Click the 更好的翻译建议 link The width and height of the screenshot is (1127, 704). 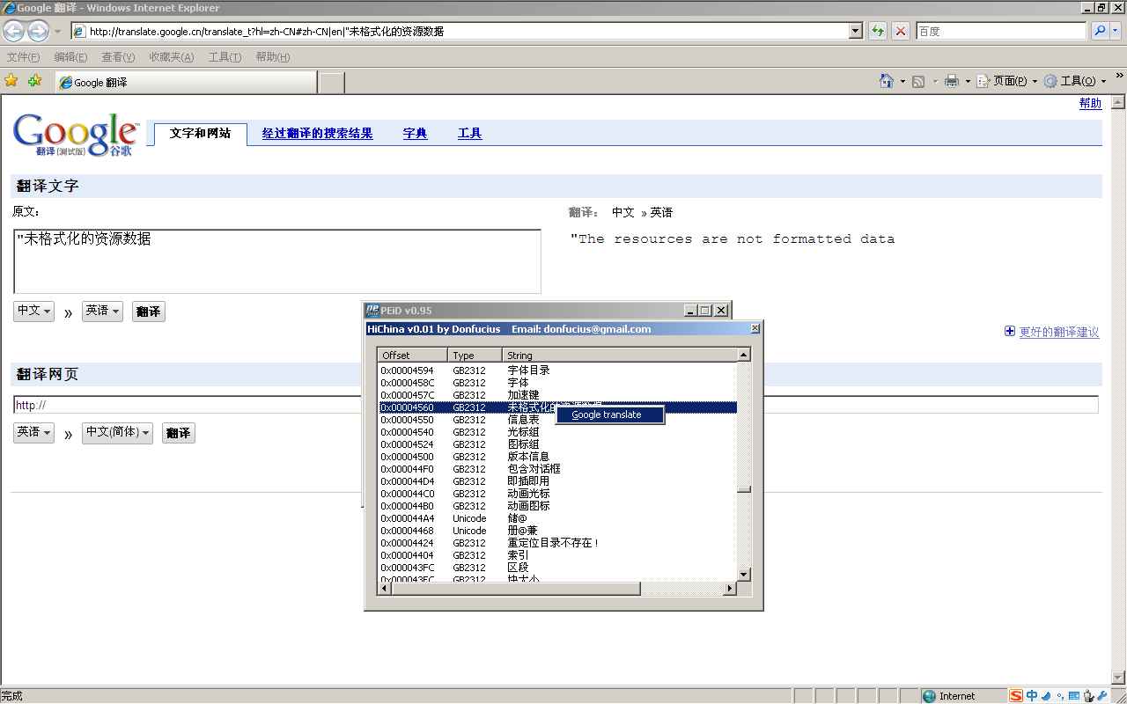[x=1059, y=332]
